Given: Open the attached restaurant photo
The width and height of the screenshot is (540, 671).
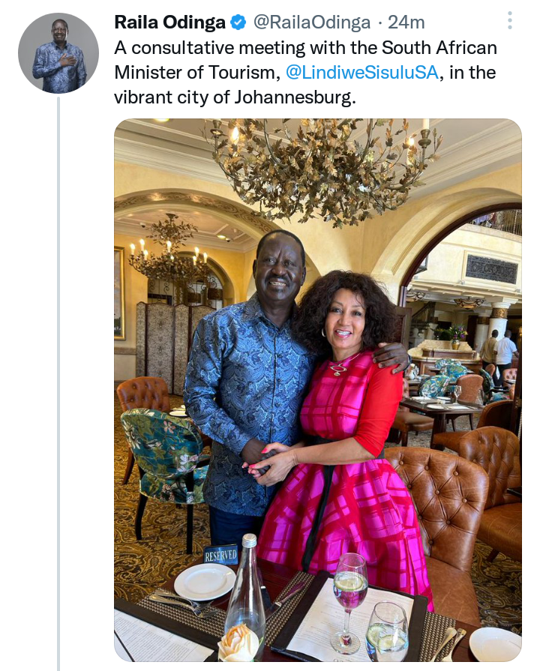Looking at the screenshot, I should pyautogui.click(x=318, y=390).
